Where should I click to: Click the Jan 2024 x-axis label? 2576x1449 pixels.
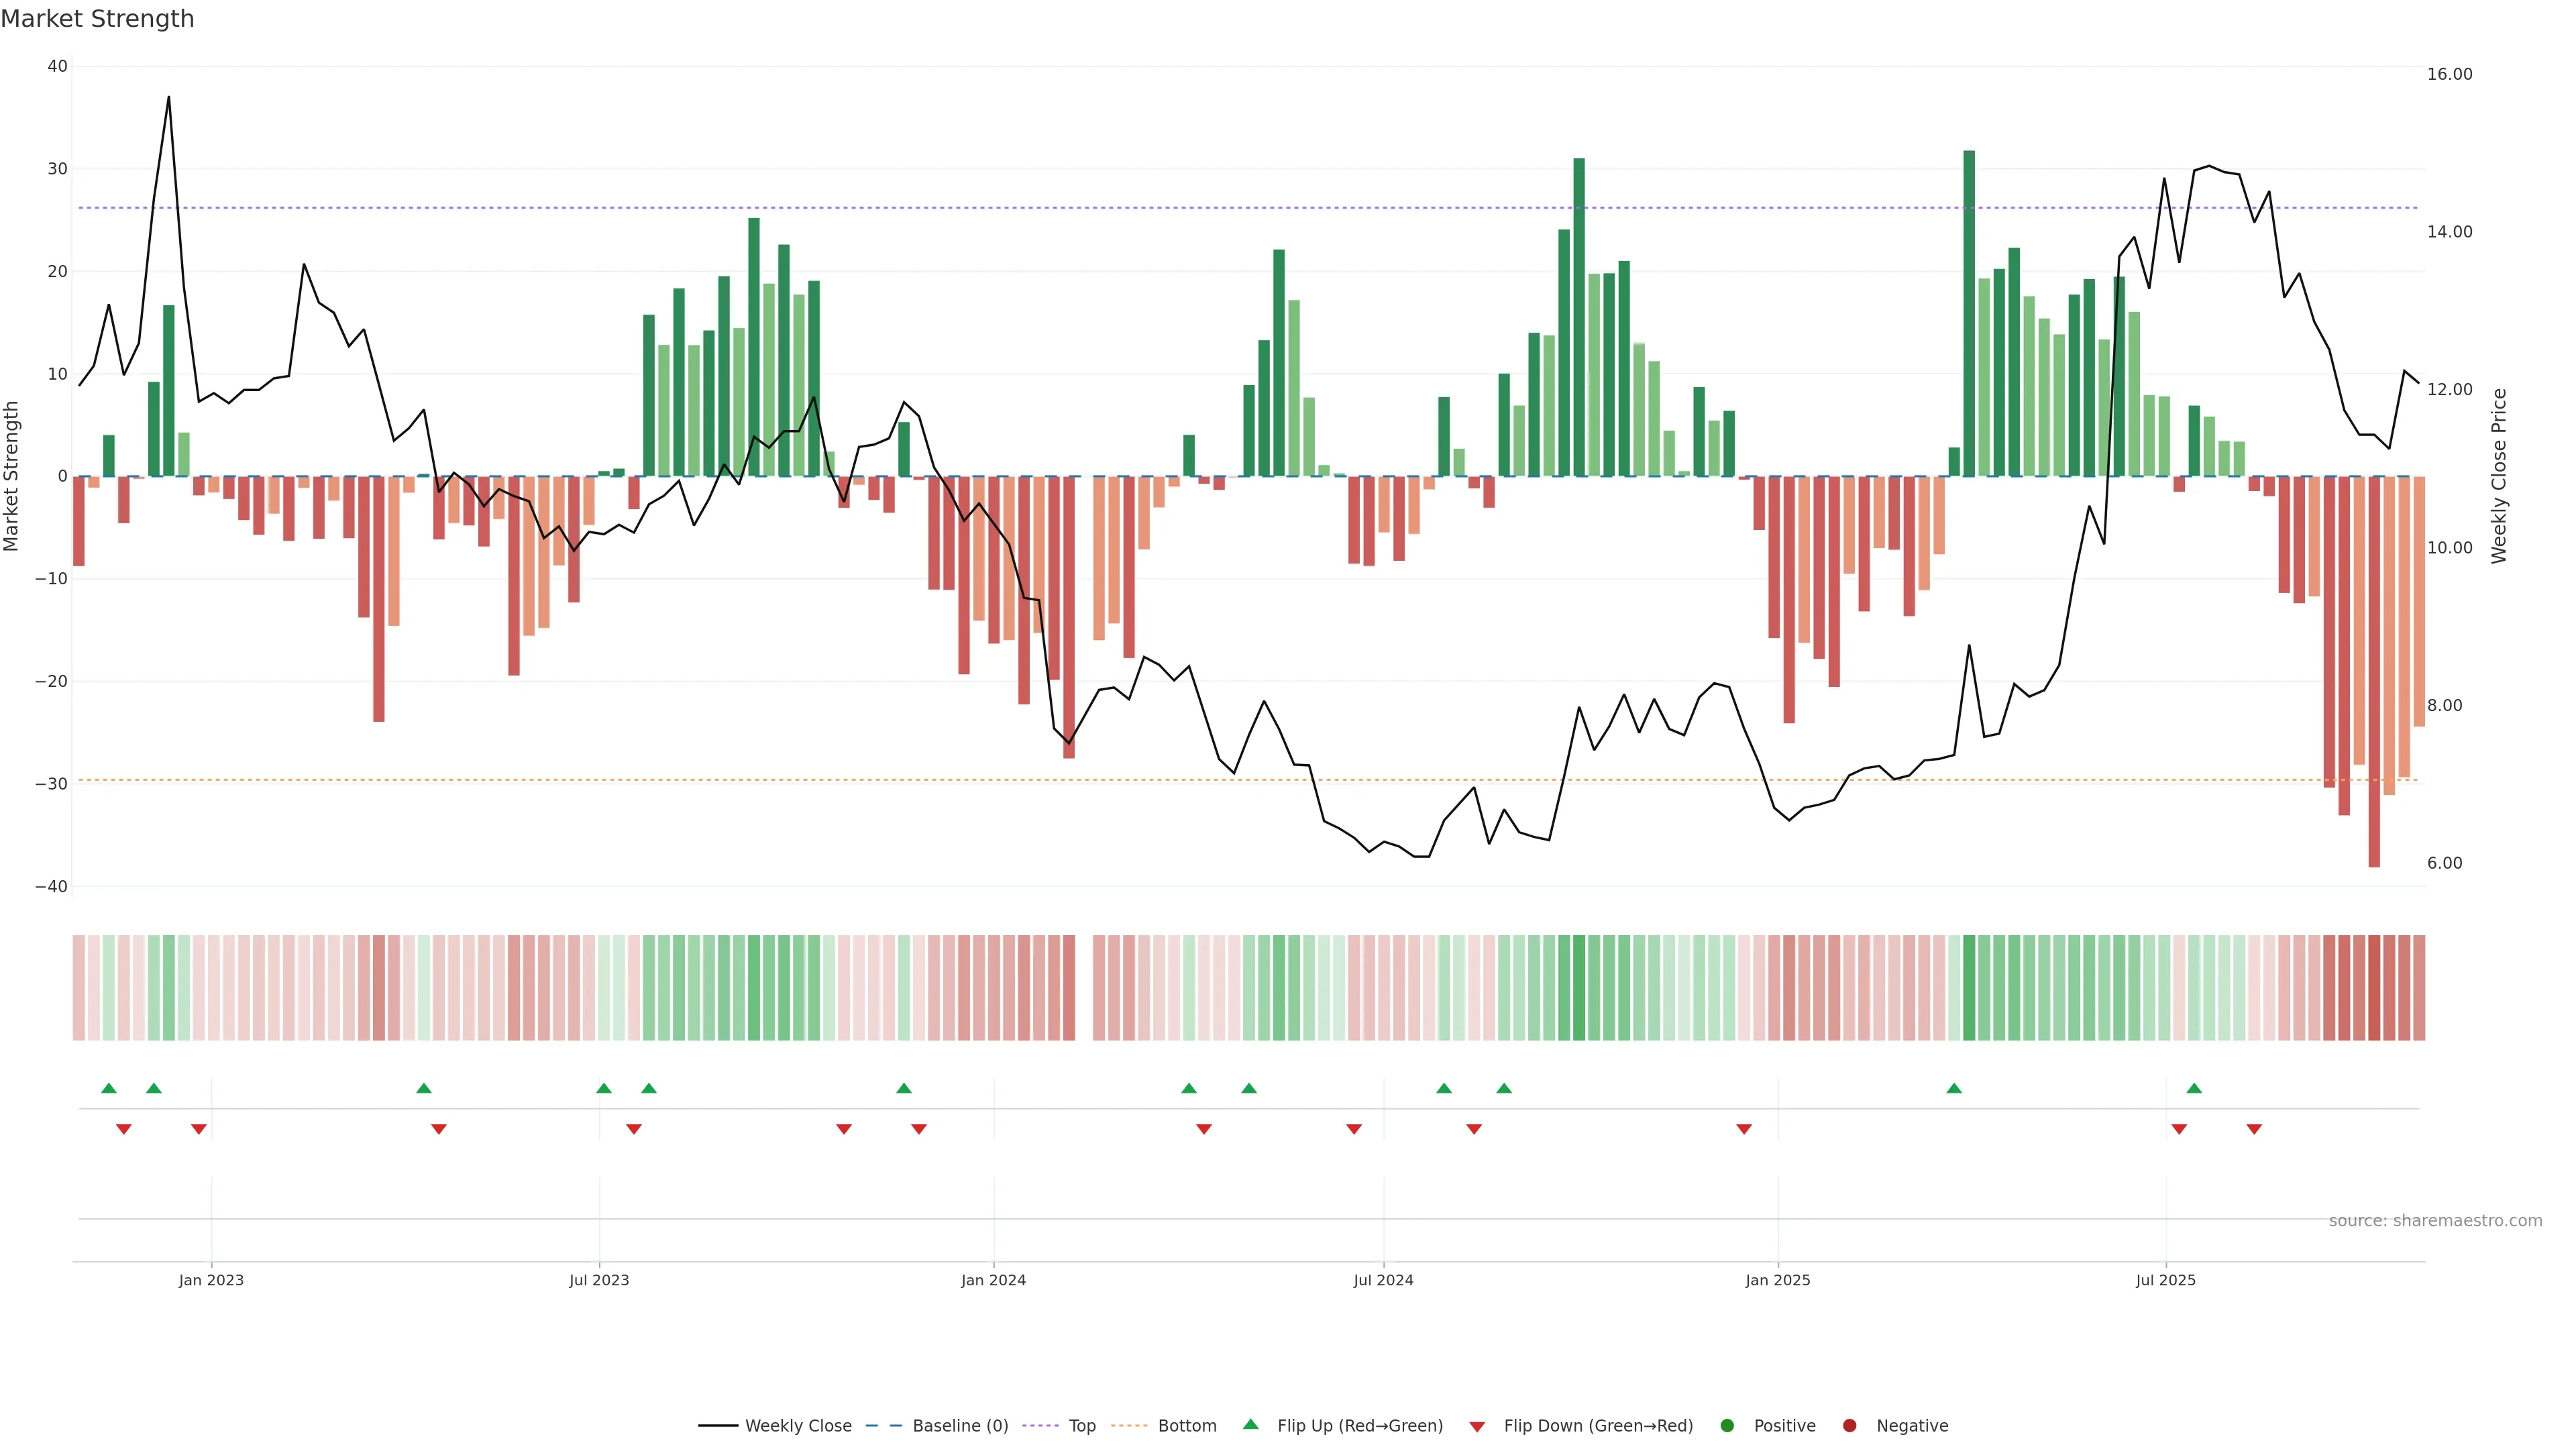993,1280
